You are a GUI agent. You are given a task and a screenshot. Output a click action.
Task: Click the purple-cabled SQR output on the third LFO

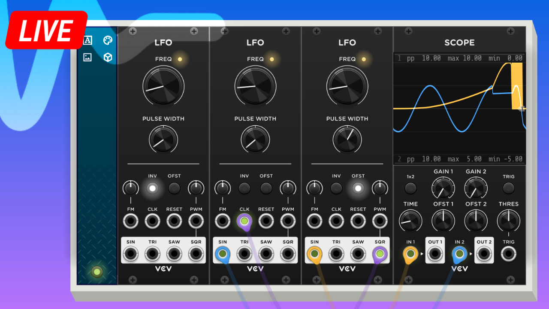tap(380, 254)
